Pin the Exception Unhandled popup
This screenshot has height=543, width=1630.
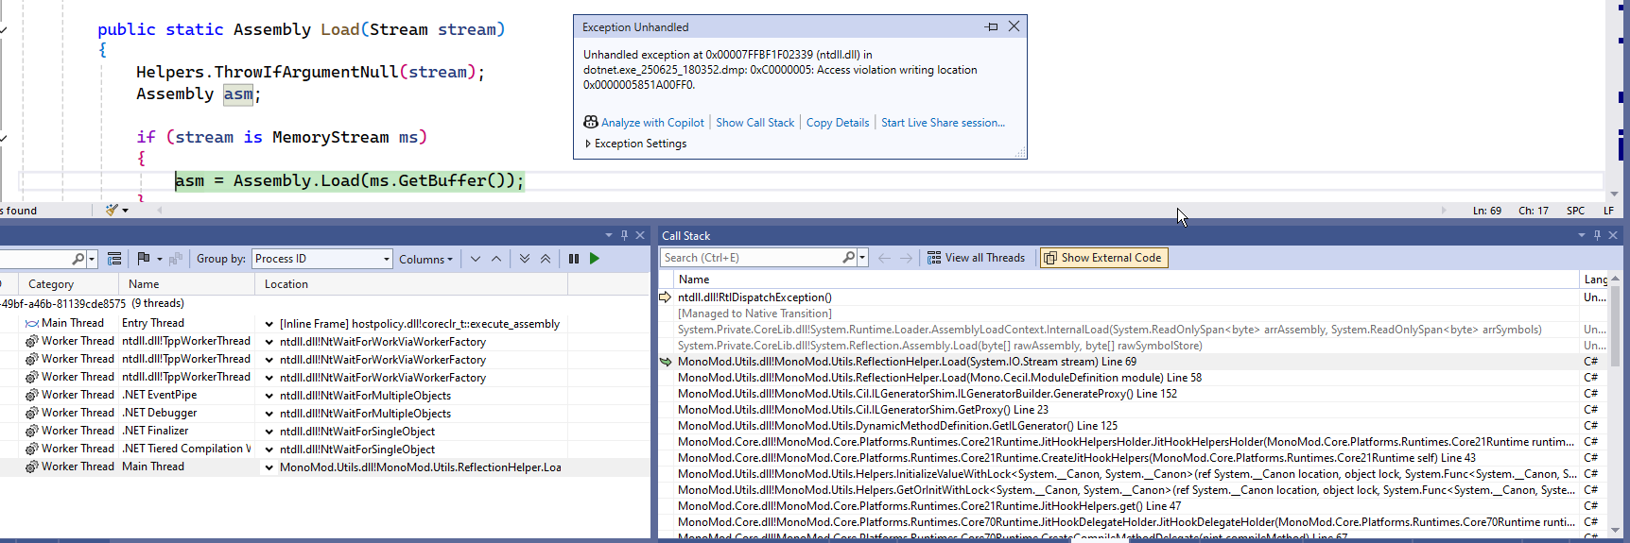pyautogui.click(x=991, y=26)
